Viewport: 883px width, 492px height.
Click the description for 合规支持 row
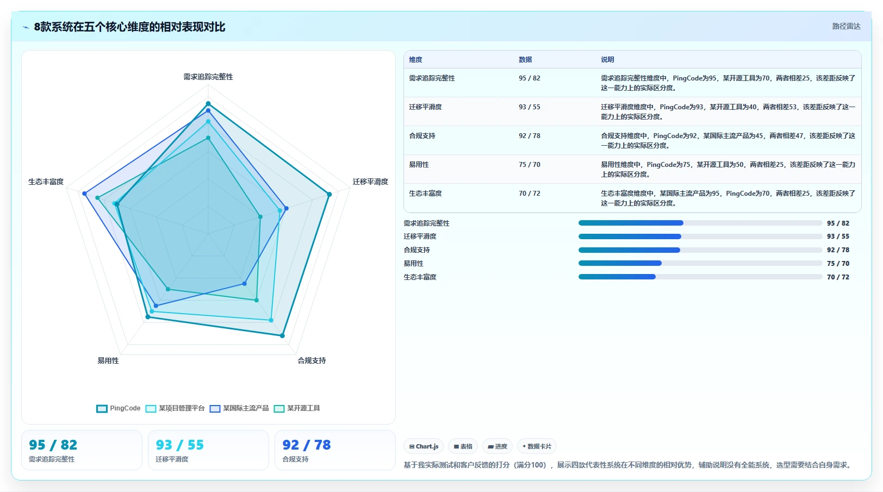728,141
